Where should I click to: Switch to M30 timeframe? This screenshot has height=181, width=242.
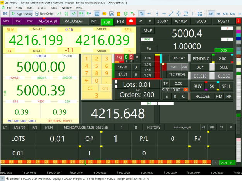tap(233, 14)
